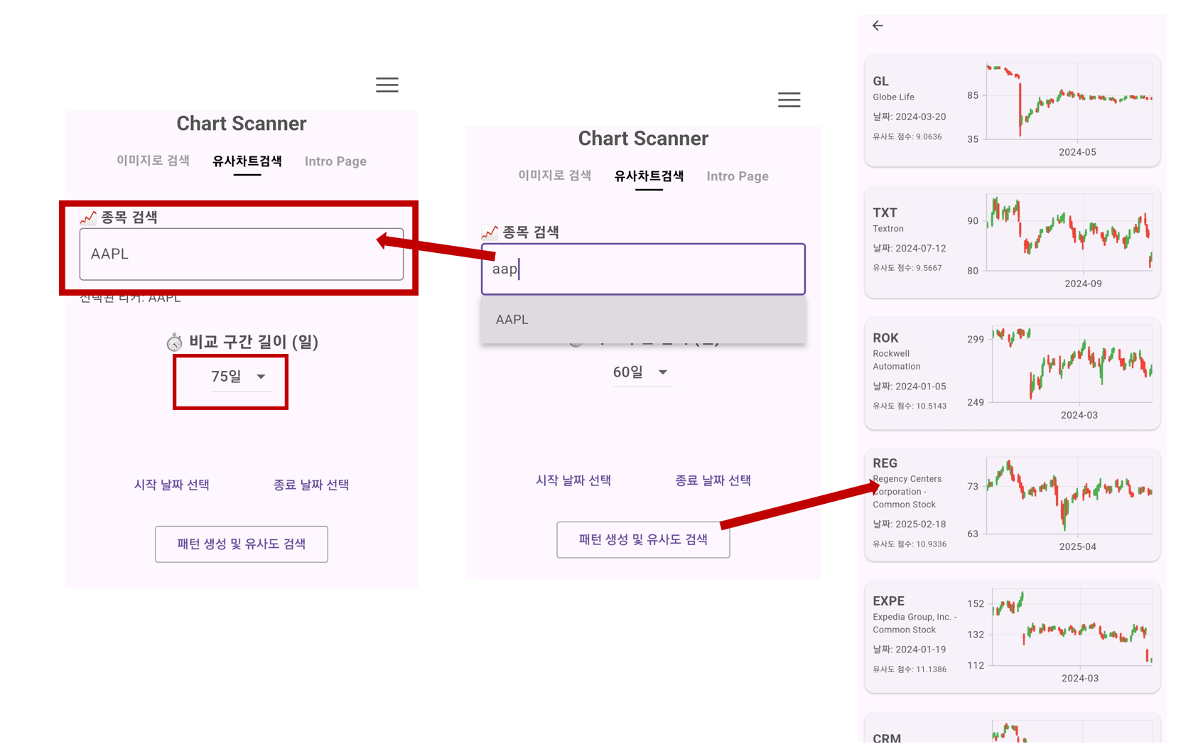This screenshot has height=749, width=1203.
Task: Click the chart icon next to middle 종목 검색
Action: [x=490, y=232]
